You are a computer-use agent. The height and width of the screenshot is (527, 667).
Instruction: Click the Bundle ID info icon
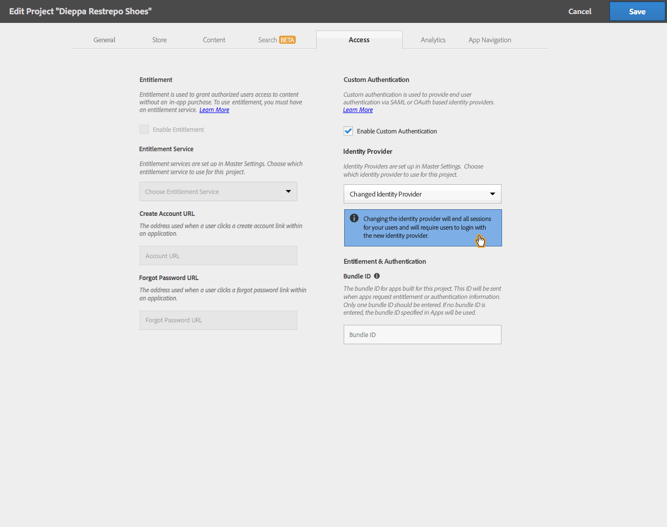coord(377,276)
